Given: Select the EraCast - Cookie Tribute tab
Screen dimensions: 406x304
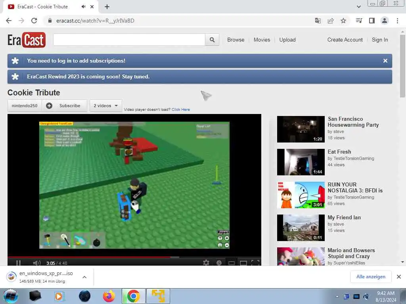Looking at the screenshot, I should click(51, 7).
